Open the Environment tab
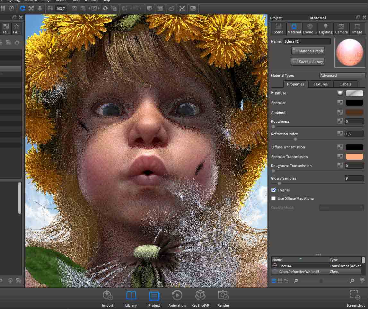This screenshot has height=309, width=368. coord(310,29)
